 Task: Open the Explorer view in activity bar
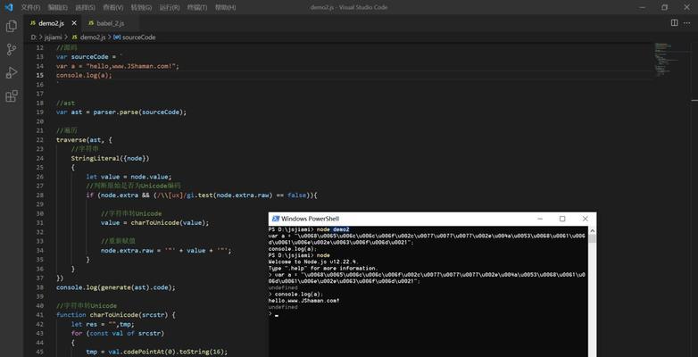tap(12, 26)
